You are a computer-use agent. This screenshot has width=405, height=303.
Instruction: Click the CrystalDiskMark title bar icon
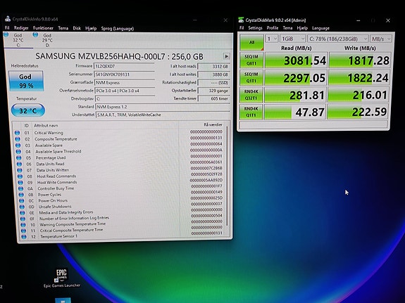[x=241, y=20]
